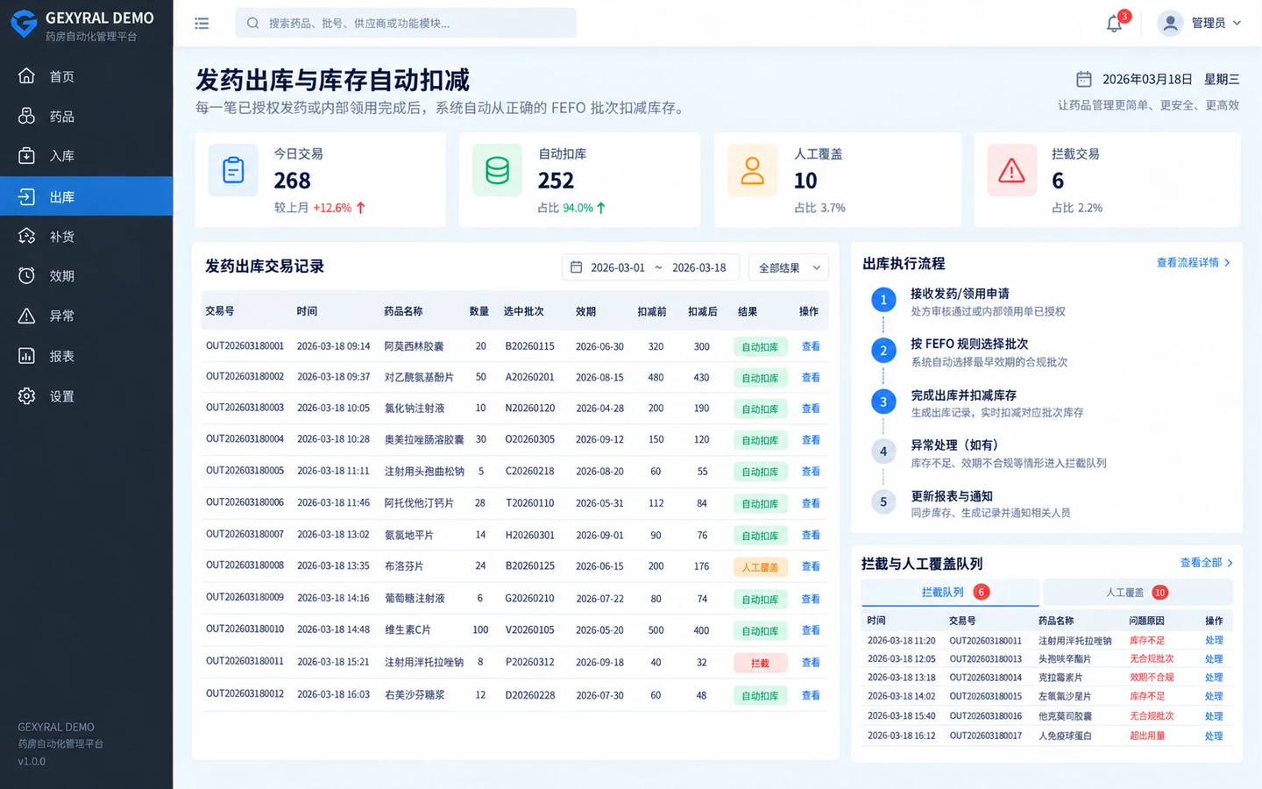Viewport: 1262px width, 789px height.
Task: Click the administrator avatar icon
Action: (x=1170, y=24)
